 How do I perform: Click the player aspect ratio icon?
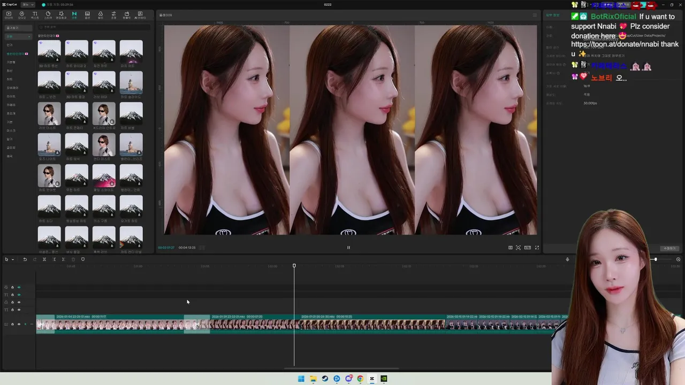(x=528, y=248)
